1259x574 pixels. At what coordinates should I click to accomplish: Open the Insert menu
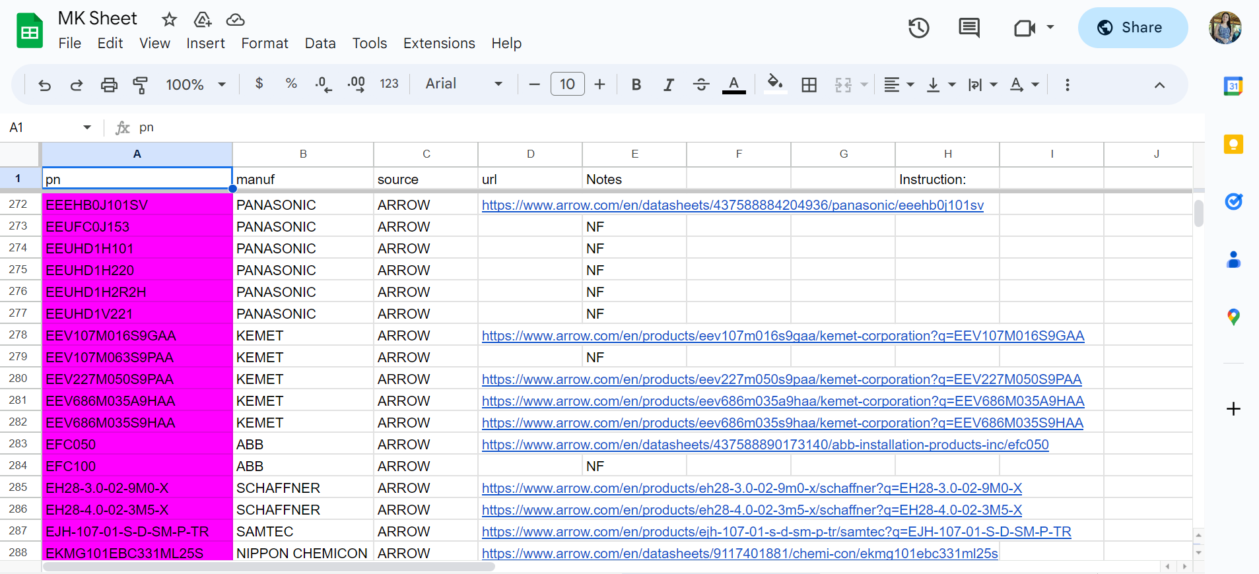[x=206, y=44]
